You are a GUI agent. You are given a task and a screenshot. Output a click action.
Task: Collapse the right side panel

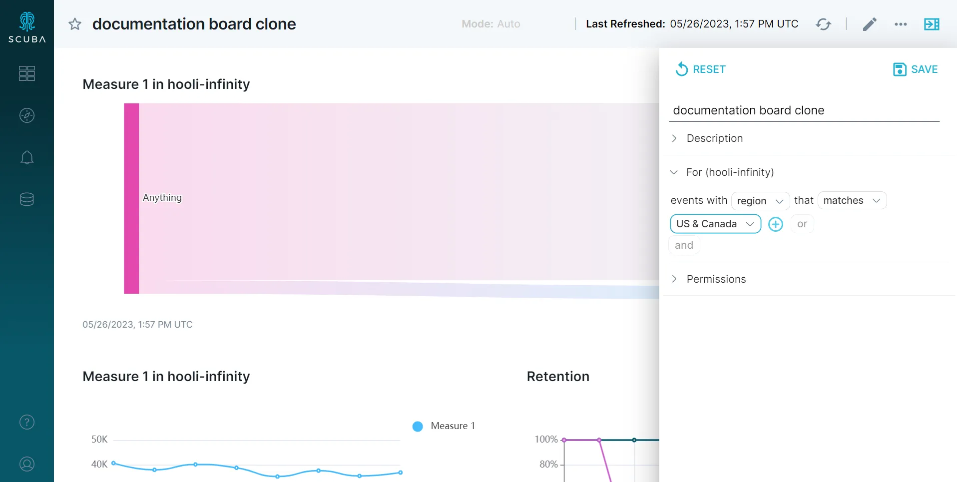(932, 24)
